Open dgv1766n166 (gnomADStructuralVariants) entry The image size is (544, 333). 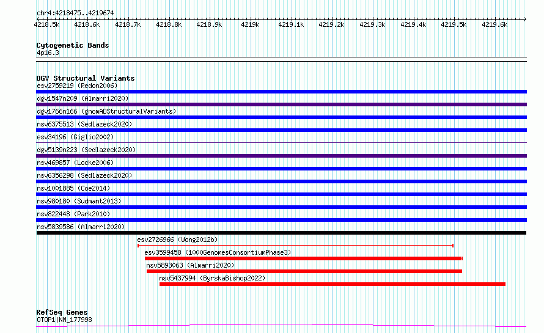[x=106, y=111]
